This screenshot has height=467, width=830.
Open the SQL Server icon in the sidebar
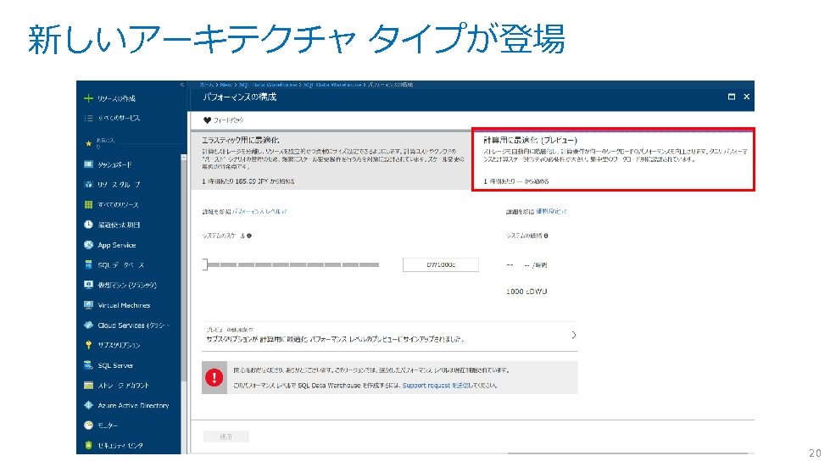click(x=88, y=365)
